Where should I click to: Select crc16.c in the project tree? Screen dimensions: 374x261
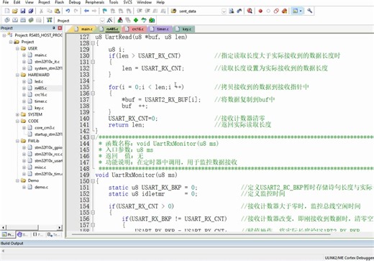point(41,95)
